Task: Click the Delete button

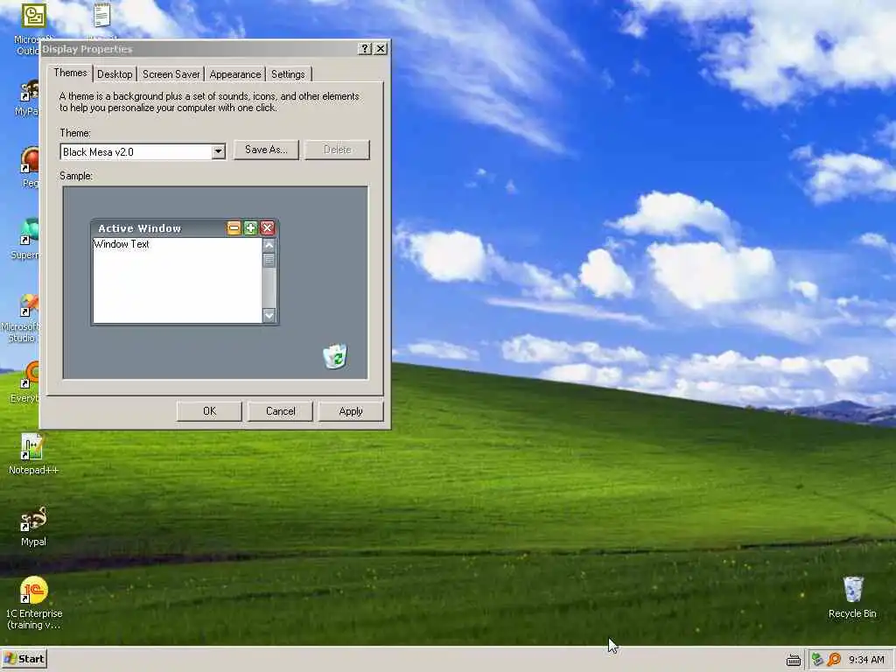Action: tap(337, 150)
